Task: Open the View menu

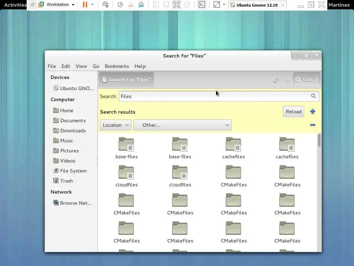Action: [81, 66]
